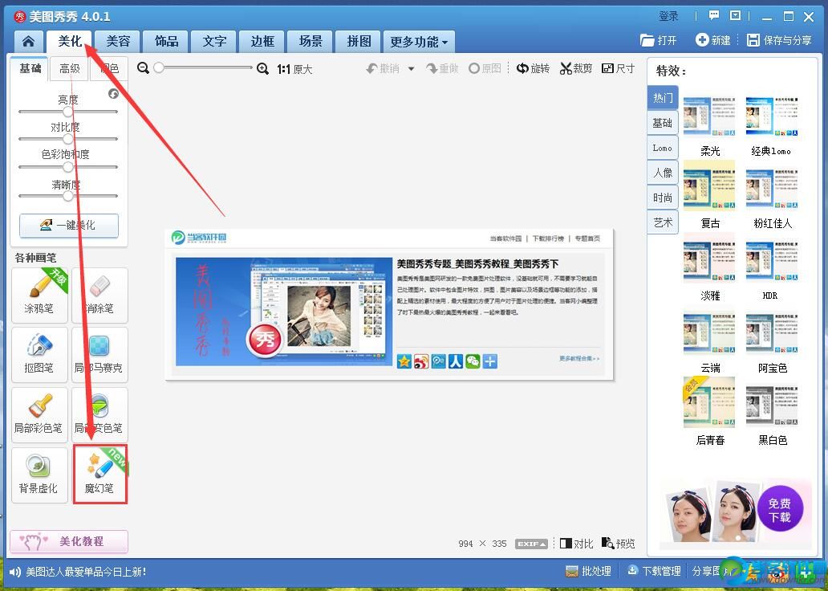Click the speaker announcement icon
This screenshot has width=828, height=591.
(x=15, y=572)
